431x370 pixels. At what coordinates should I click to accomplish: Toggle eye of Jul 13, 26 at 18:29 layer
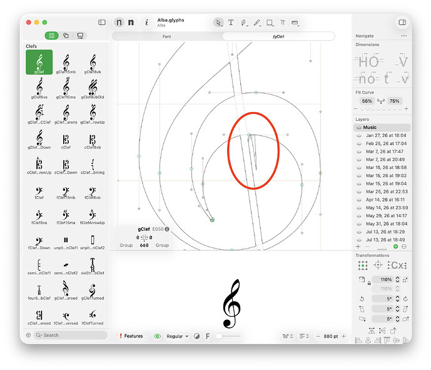358,232
